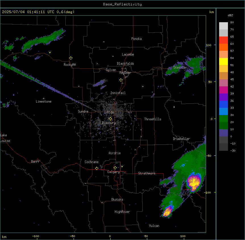Click the yellow diamond marker above Calgary label
Image resolution: width=245 pixels, height=240 pixels.
115,168
